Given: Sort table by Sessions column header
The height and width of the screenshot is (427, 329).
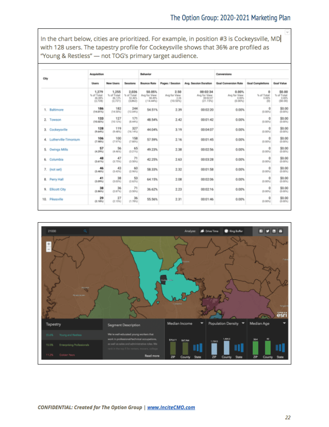Looking at the screenshot, I should [x=130, y=83].
